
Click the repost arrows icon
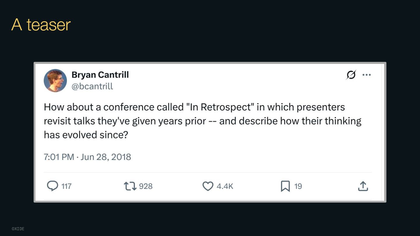130,186
